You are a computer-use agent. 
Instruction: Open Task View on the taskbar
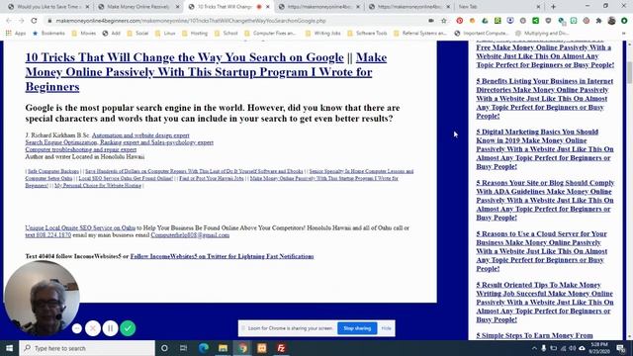(x=183, y=348)
